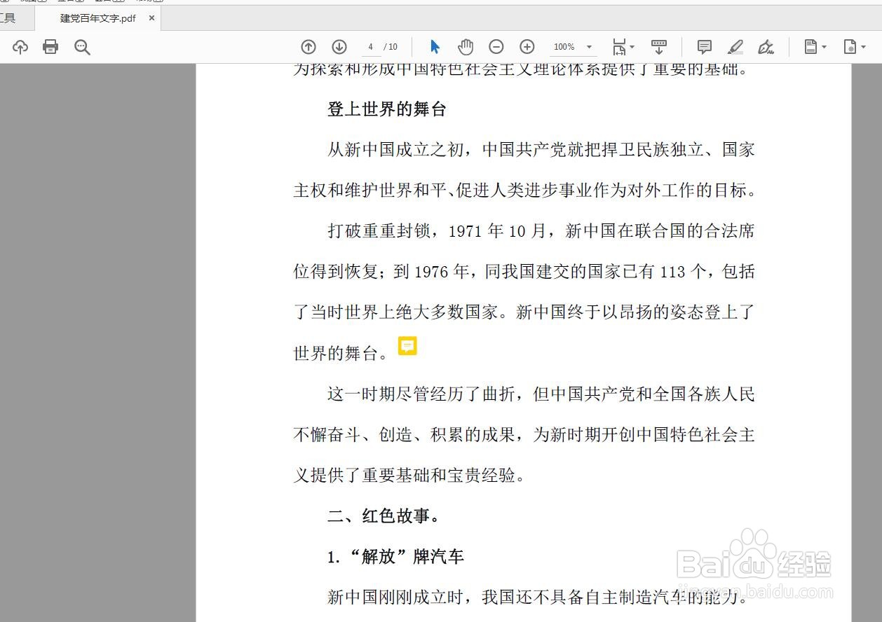Close the 建党百年文字.pdf tab
Viewport: 882px width, 622px height.
pos(151,18)
